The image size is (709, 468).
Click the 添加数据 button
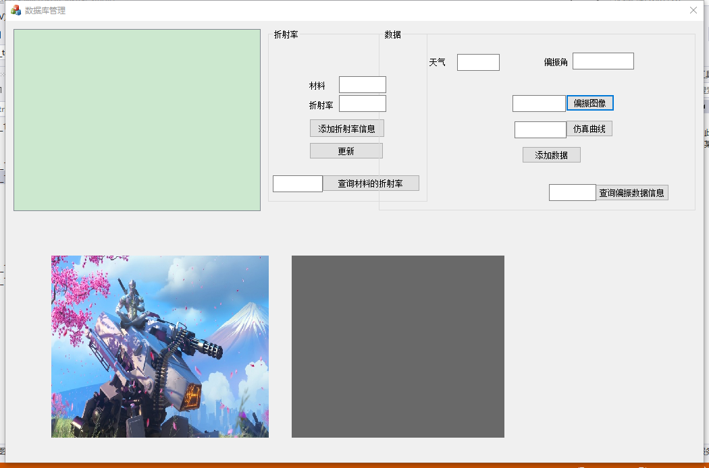[x=551, y=155]
